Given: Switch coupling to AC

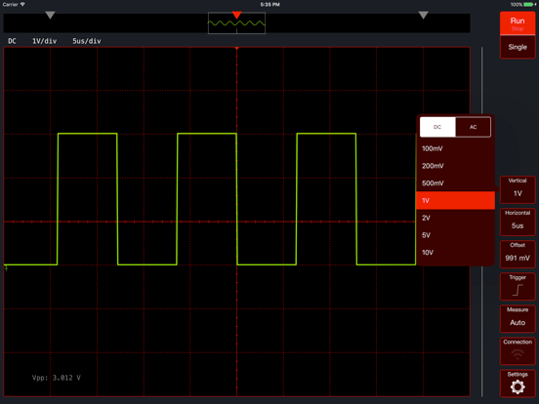Looking at the screenshot, I should [x=473, y=127].
